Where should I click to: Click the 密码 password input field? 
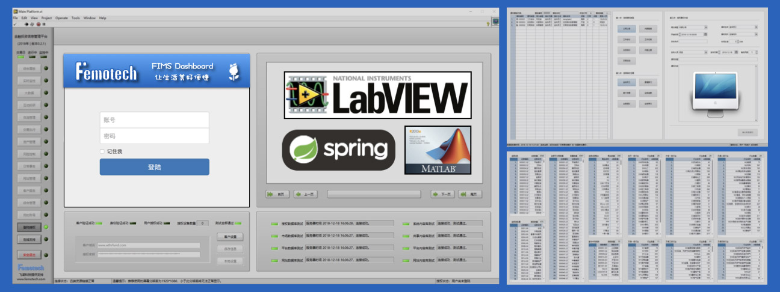[155, 136]
